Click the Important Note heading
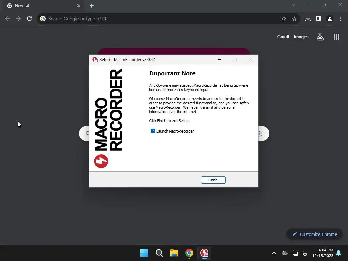This screenshot has width=348, height=261. 172,73
